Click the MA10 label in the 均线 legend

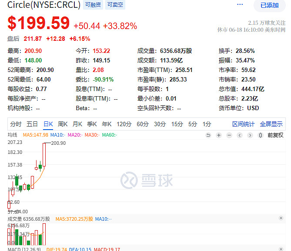pyautogui.click(x=58, y=135)
